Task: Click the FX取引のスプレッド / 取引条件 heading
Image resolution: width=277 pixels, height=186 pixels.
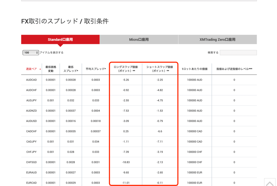Action: [65, 21]
